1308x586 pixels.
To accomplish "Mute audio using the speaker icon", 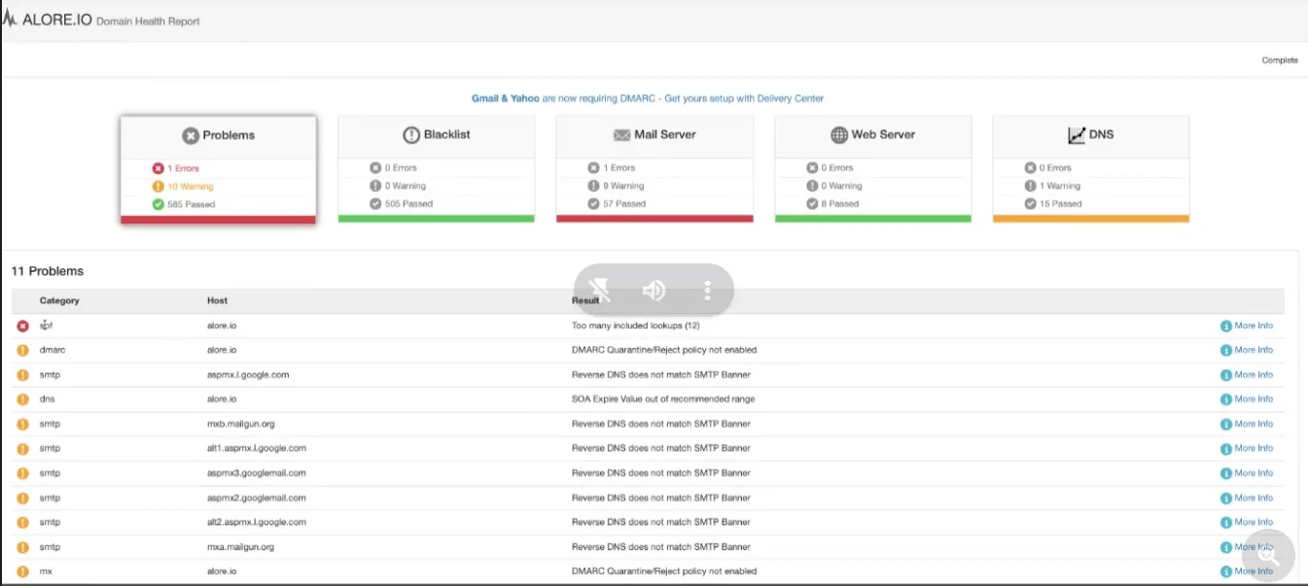I will tap(654, 290).
